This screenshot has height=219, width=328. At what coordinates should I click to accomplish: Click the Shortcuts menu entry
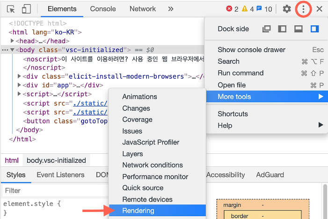tap(233, 114)
